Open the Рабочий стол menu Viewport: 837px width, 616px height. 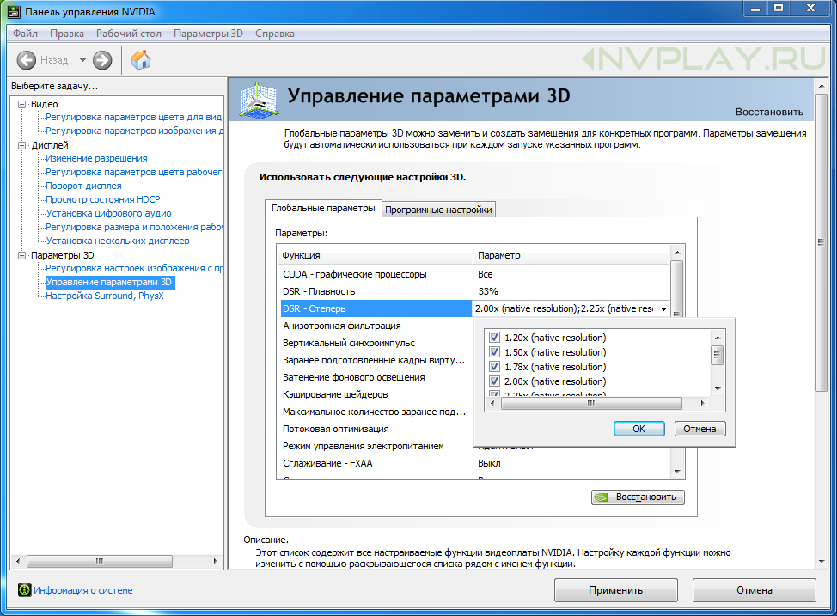pos(129,34)
